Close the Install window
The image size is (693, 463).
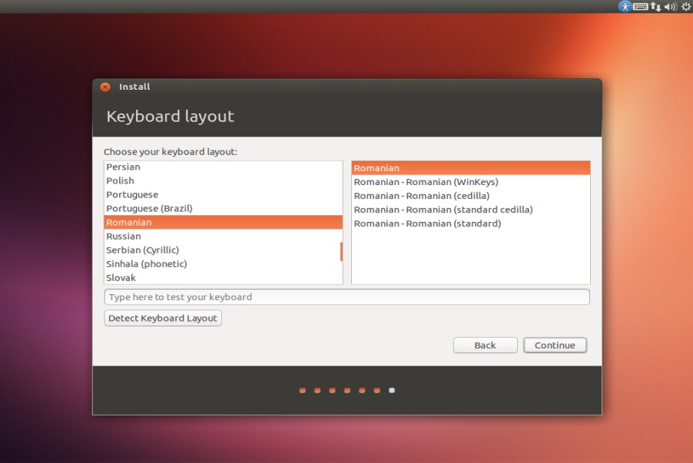tap(105, 88)
